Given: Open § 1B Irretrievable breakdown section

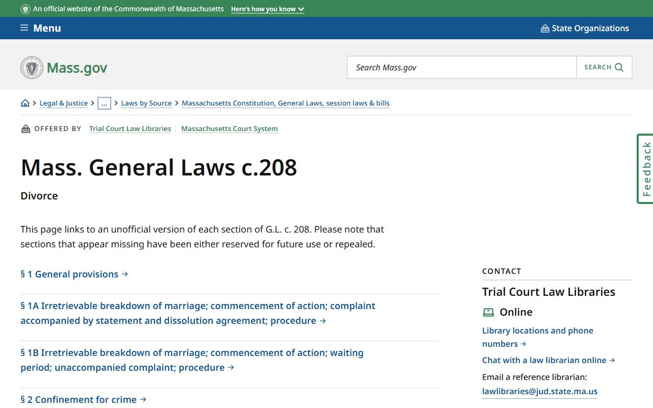Looking at the screenshot, I should tap(192, 360).
